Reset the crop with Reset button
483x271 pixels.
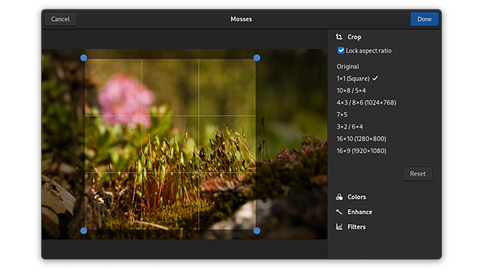(x=417, y=174)
